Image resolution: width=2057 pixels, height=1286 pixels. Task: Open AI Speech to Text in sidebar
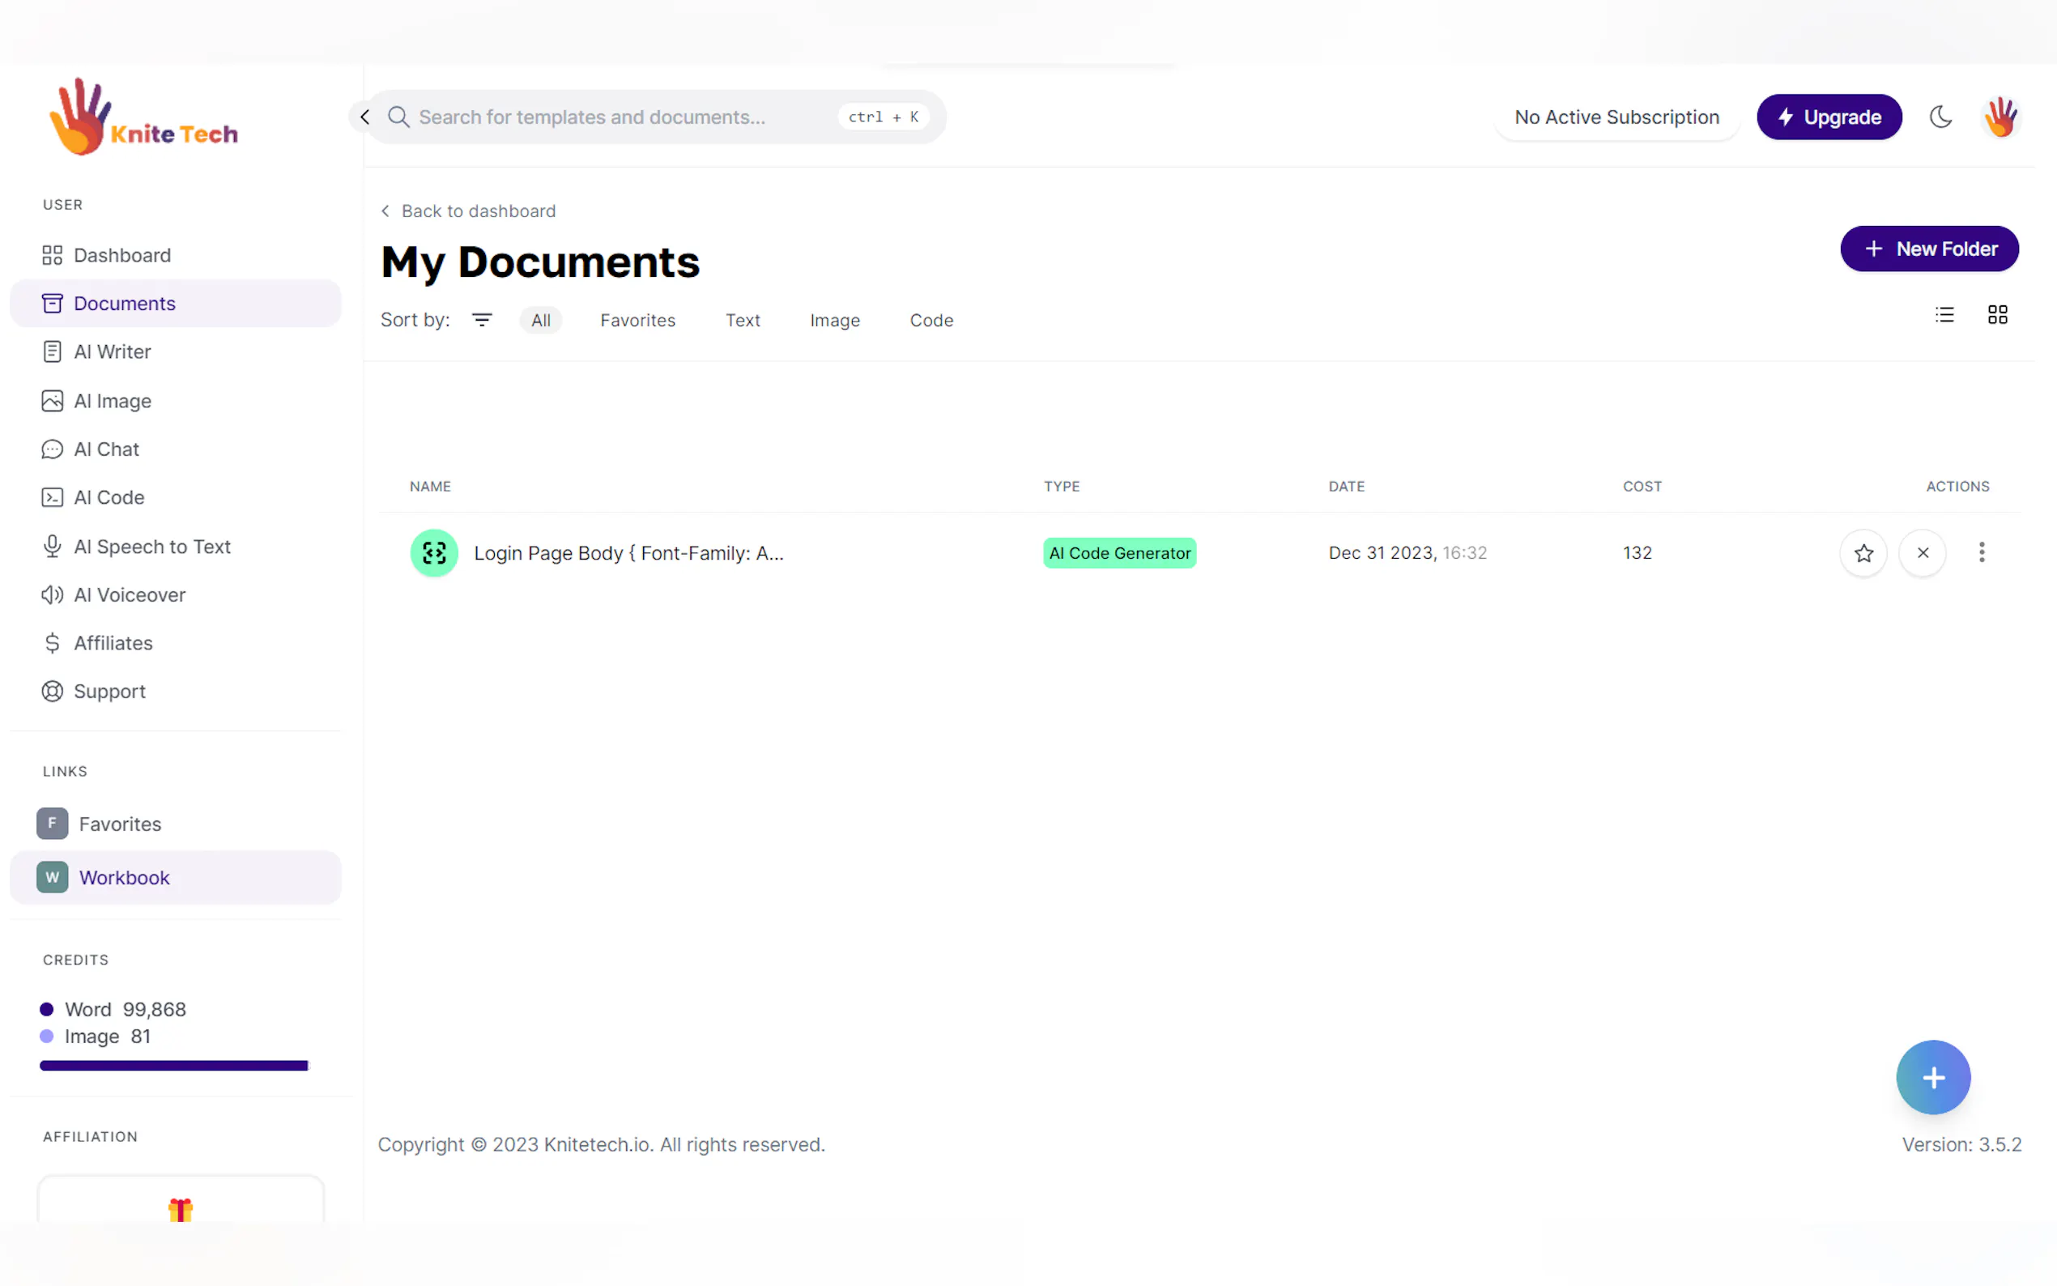[x=151, y=546]
